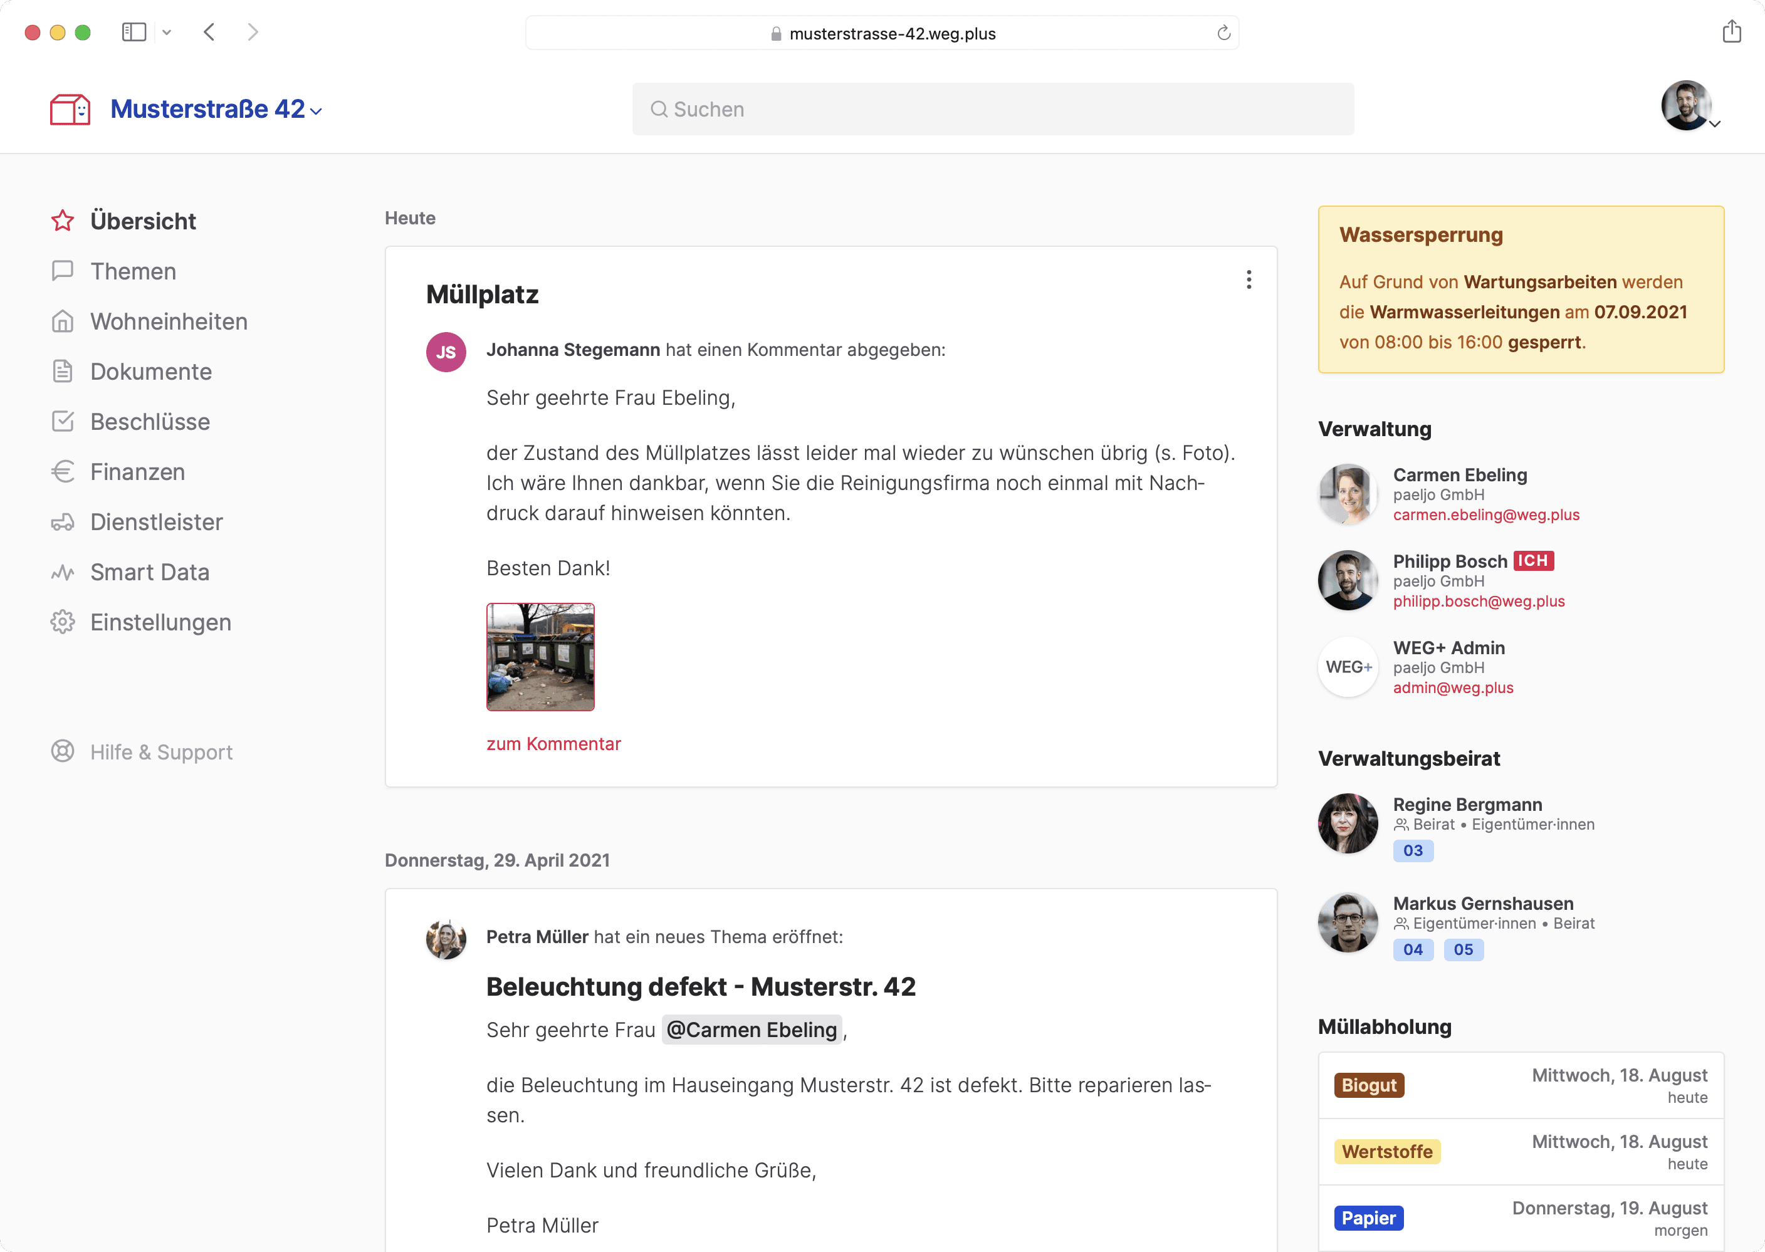Click the browser share icon
1765x1252 pixels.
[1731, 31]
